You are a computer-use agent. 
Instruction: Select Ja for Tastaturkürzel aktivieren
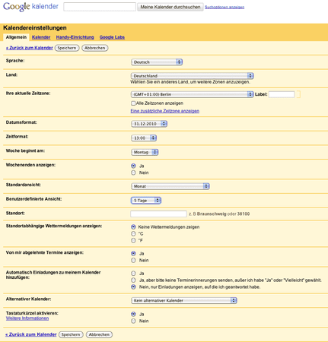(133, 314)
